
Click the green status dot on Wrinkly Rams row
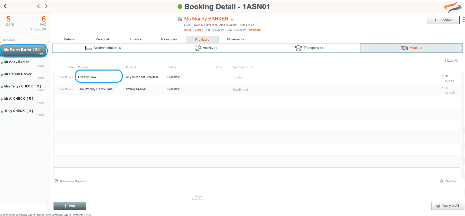[447, 88]
